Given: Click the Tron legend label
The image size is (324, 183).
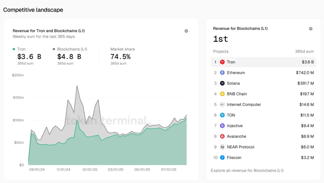Looking at the screenshot, I should pos(21,49).
